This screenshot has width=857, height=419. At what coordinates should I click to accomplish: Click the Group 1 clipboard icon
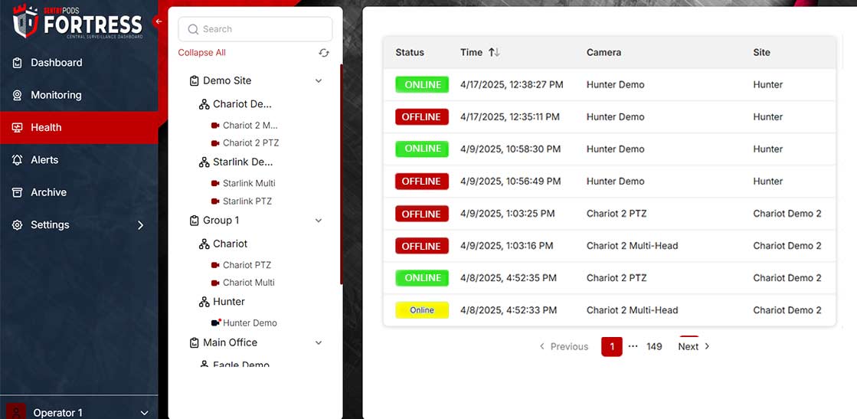click(194, 221)
